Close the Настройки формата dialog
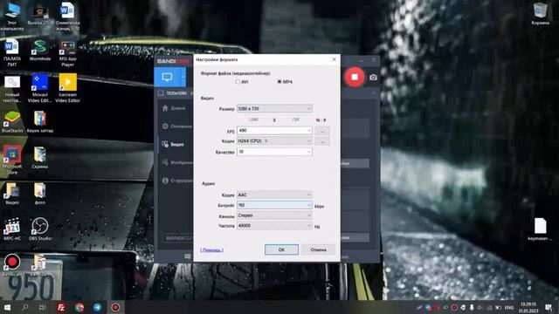The image size is (559, 314). click(334, 59)
